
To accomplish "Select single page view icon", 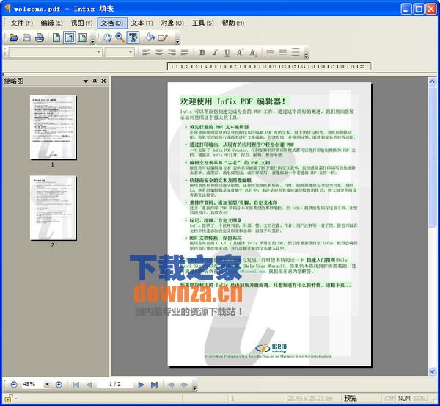I will coord(56,37).
